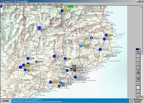Open the Setup menu
This screenshot has width=144, height=104.
(56, 4)
